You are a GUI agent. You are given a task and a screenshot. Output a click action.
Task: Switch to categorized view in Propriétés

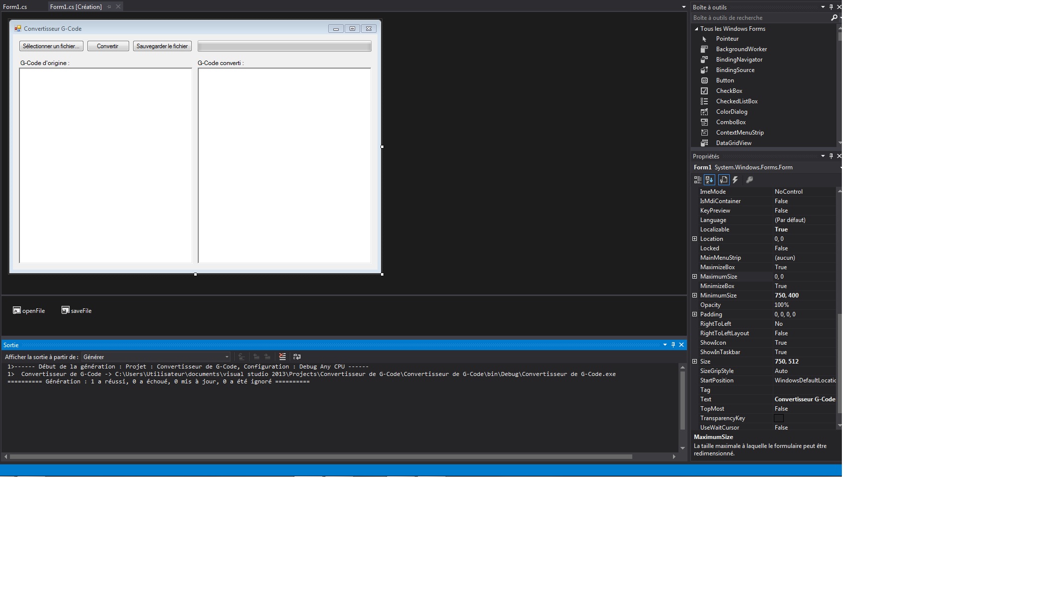pyautogui.click(x=697, y=180)
